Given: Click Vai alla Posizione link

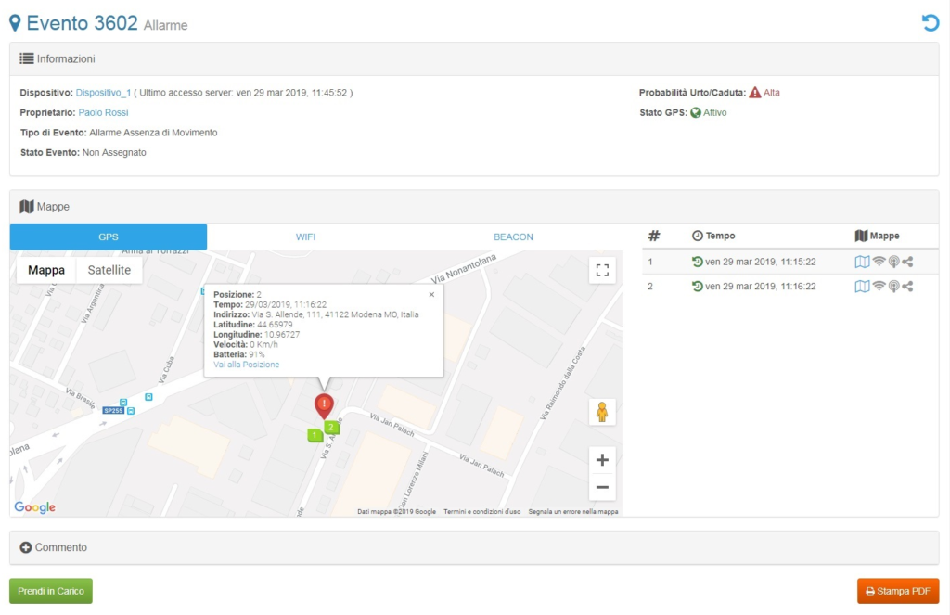Looking at the screenshot, I should 247,365.
